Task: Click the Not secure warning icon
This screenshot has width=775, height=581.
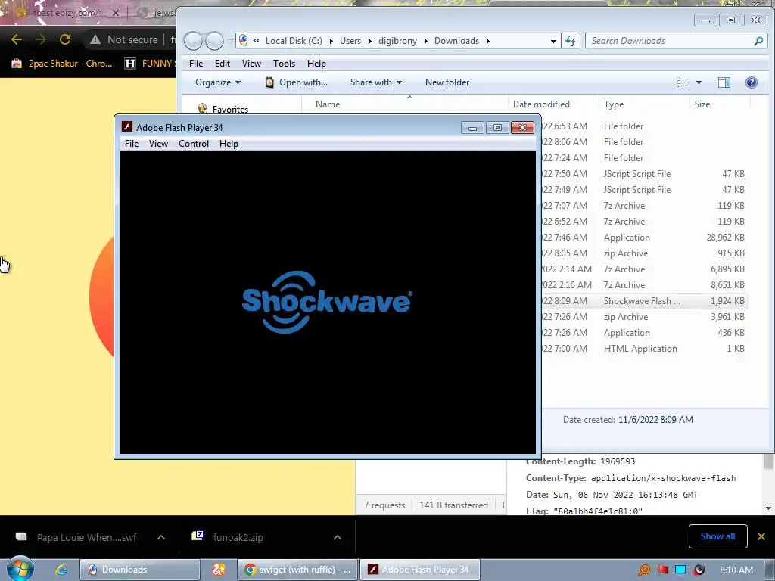Action: [95, 39]
